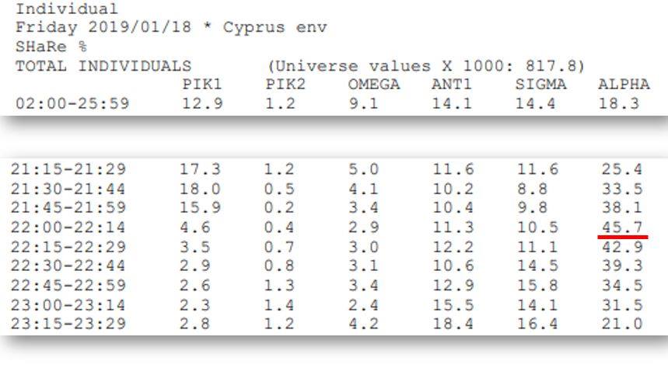Click the 23:15-23:29 time slot label

68,324
